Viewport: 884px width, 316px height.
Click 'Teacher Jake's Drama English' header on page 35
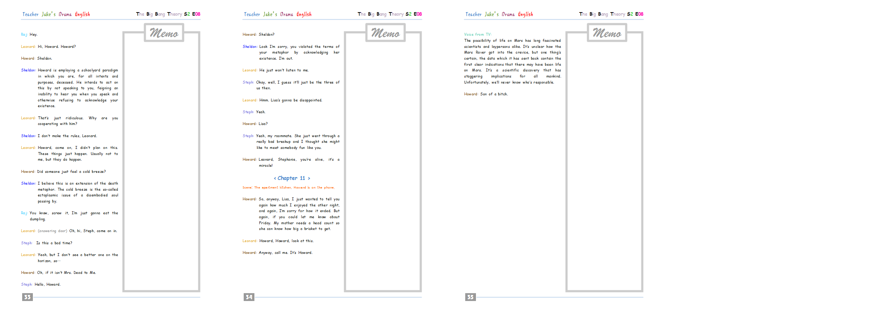[x=499, y=14]
